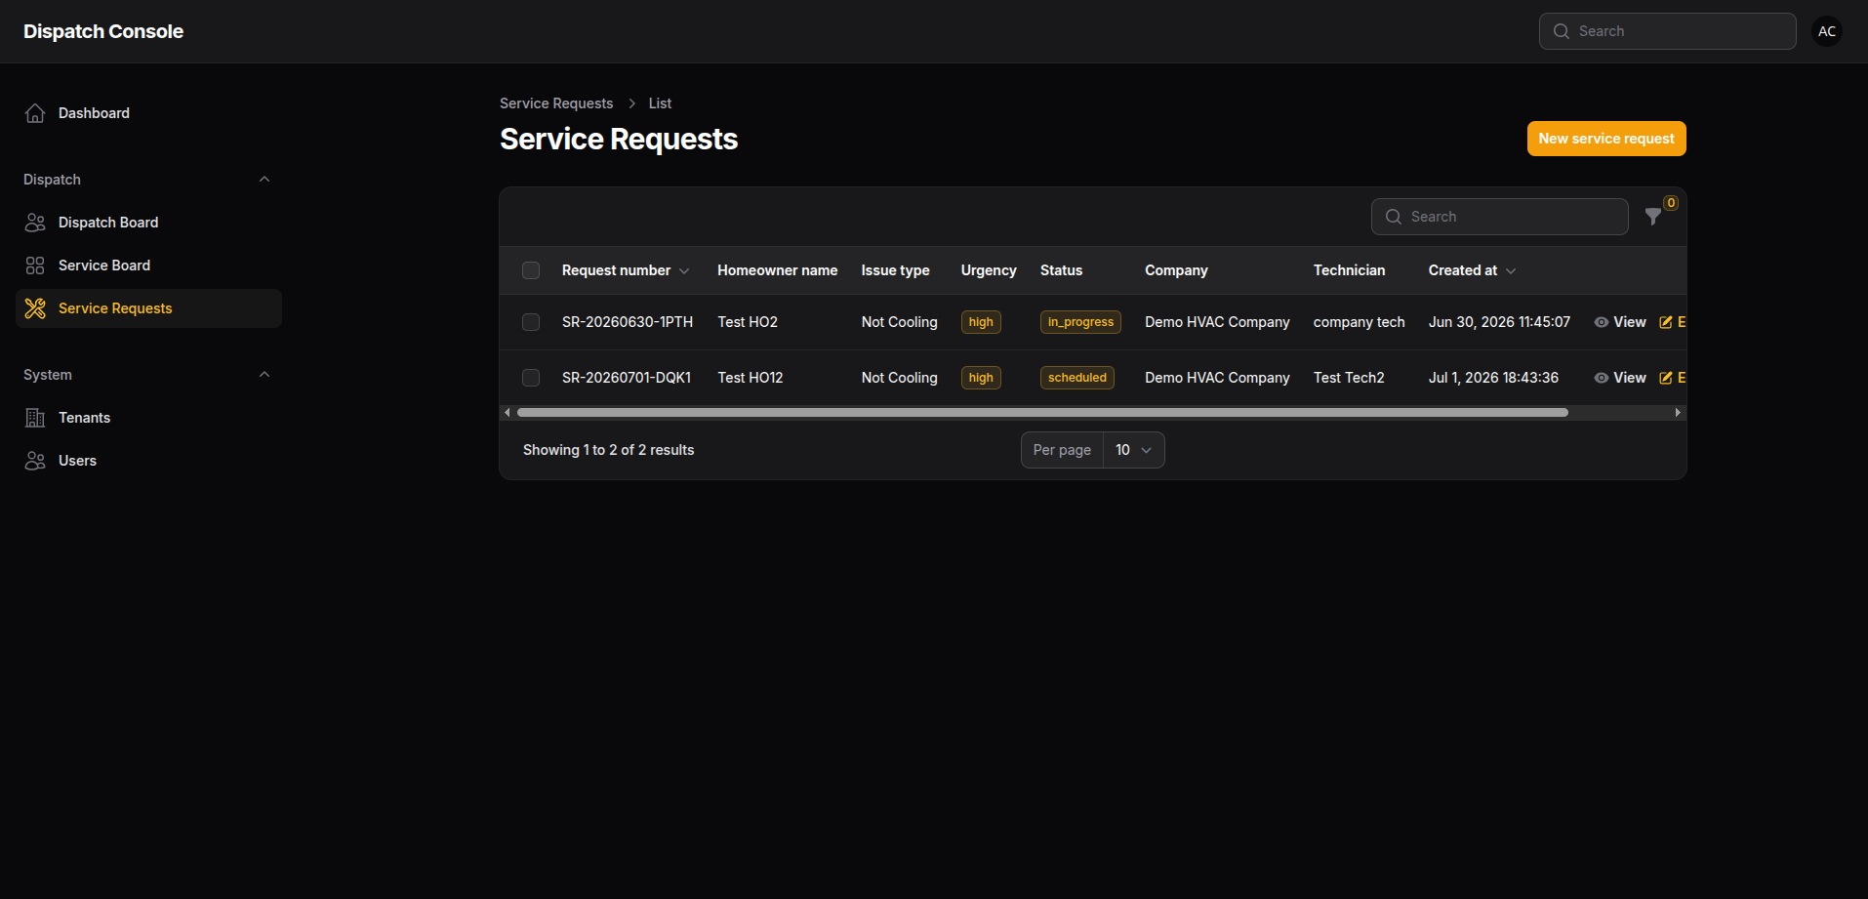This screenshot has height=899, width=1868.
Task: Click the Service Board grid icon
Action: click(35, 266)
